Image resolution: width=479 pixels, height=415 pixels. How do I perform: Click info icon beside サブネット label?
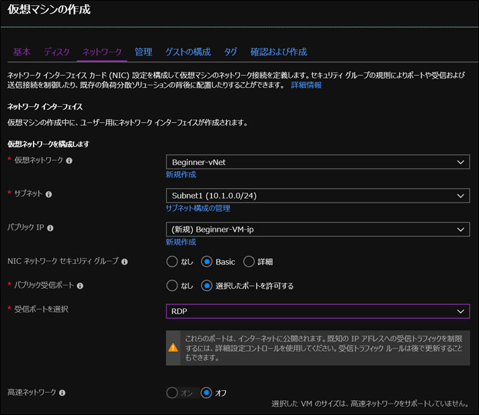tap(48, 194)
